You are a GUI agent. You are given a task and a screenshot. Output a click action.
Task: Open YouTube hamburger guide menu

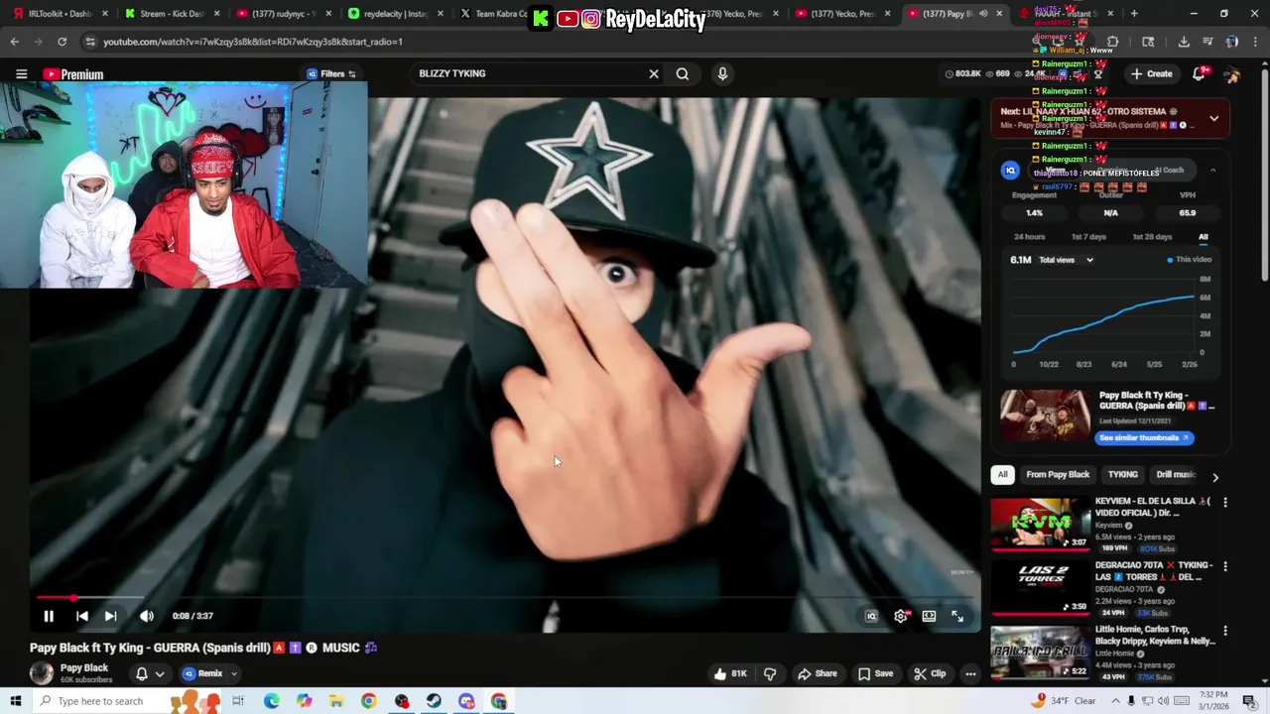21,74
